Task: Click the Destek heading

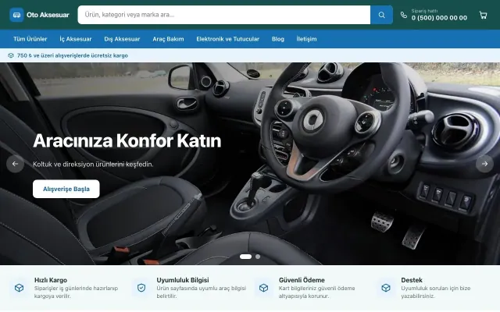Action: coord(412,280)
